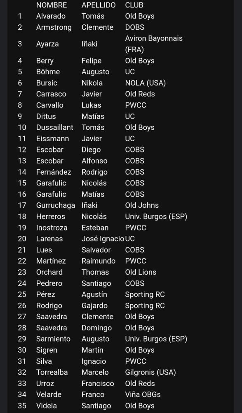Click the Gurruchaga name cell
Viewport: 242px width, 413px height.
[x=56, y=205]
